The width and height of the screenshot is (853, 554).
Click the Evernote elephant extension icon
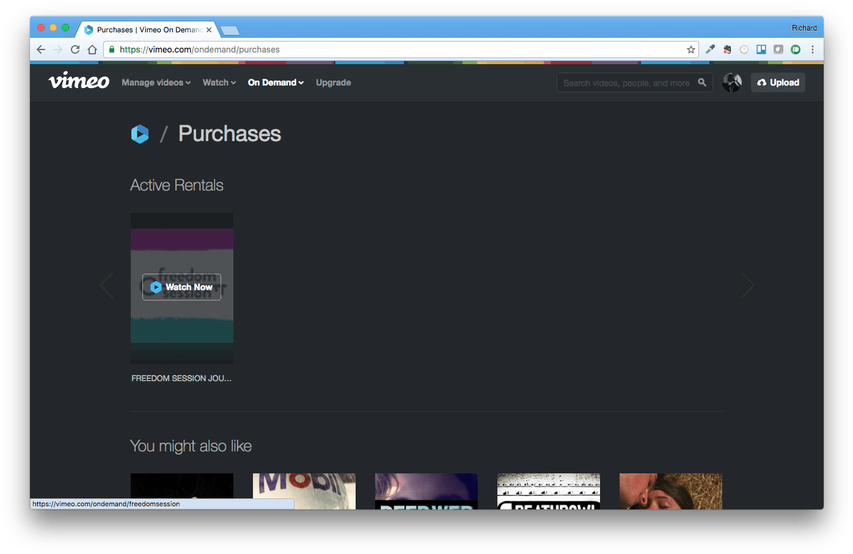point(727,49)
